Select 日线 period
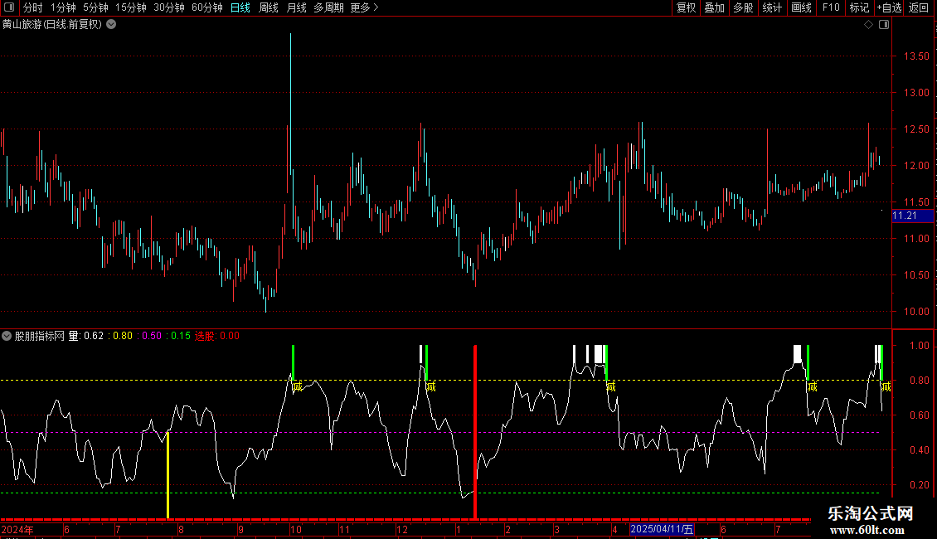 pos(240,7)
